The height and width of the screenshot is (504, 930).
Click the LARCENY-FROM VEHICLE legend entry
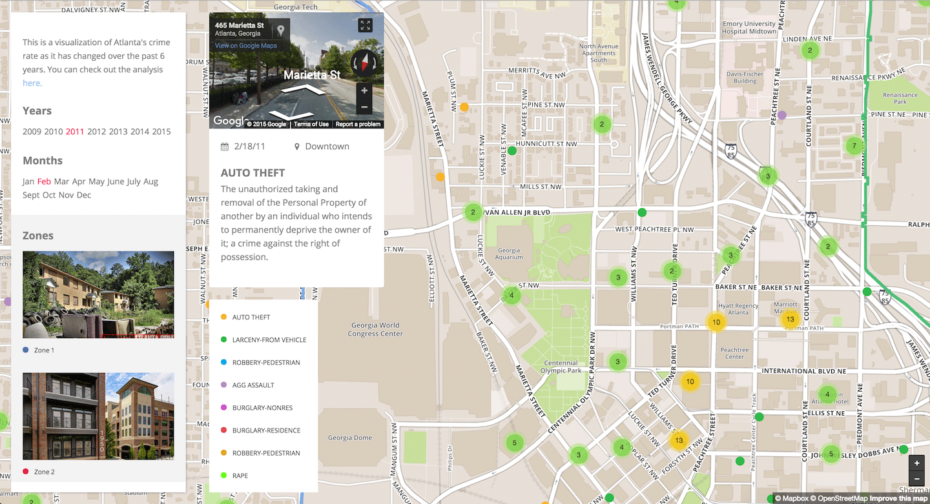coord(263,339)
